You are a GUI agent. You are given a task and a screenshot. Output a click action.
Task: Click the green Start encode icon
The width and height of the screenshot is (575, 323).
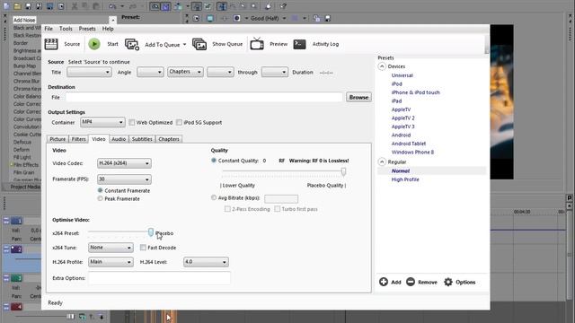point(94,44)
